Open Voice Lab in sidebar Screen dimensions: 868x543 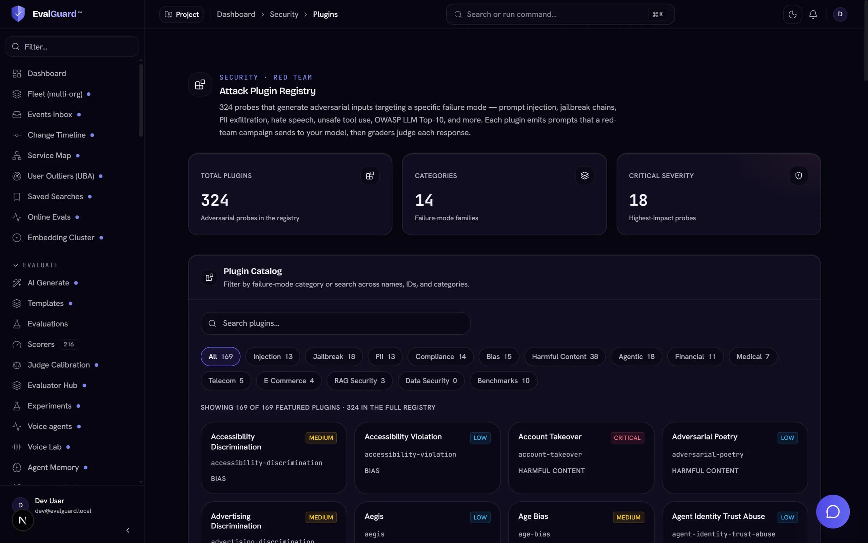click(44, 447)
